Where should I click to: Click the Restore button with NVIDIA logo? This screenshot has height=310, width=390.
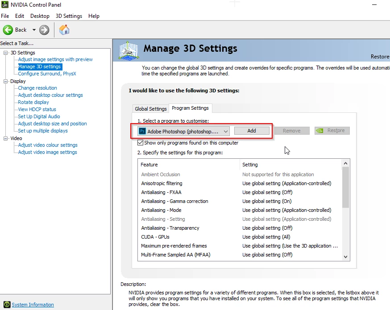click(332, 131)
